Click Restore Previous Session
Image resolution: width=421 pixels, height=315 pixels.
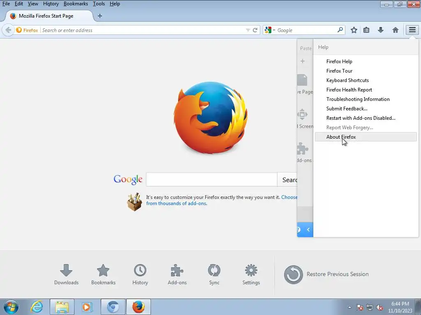pos(326,274)
